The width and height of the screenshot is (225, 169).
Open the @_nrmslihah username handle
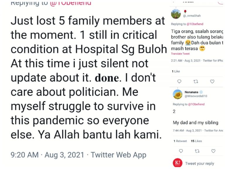[x=192, y=16]
